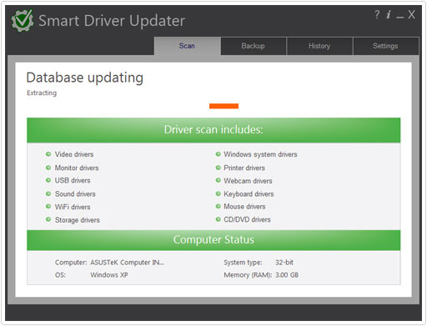The height and width of the screenshot is (326, 427).
Task: Click the green bullet beside Sound drivers
Action: pyautogui.click(x=48, y=193)
